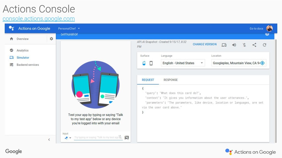Click the main panel vertical scrollbar
Screen dimensions: 282x158
(x=276, y=91)
